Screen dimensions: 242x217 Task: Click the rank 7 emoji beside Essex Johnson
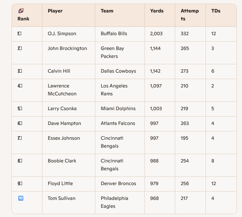tap(20, 138)
